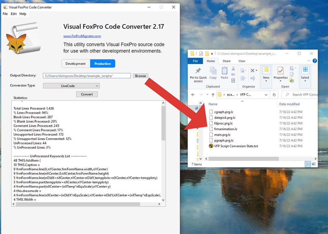This screenshot has width=328, height=234.
Task: Switch to the Home tab in Explorer
Action: [x=211, y=61]
